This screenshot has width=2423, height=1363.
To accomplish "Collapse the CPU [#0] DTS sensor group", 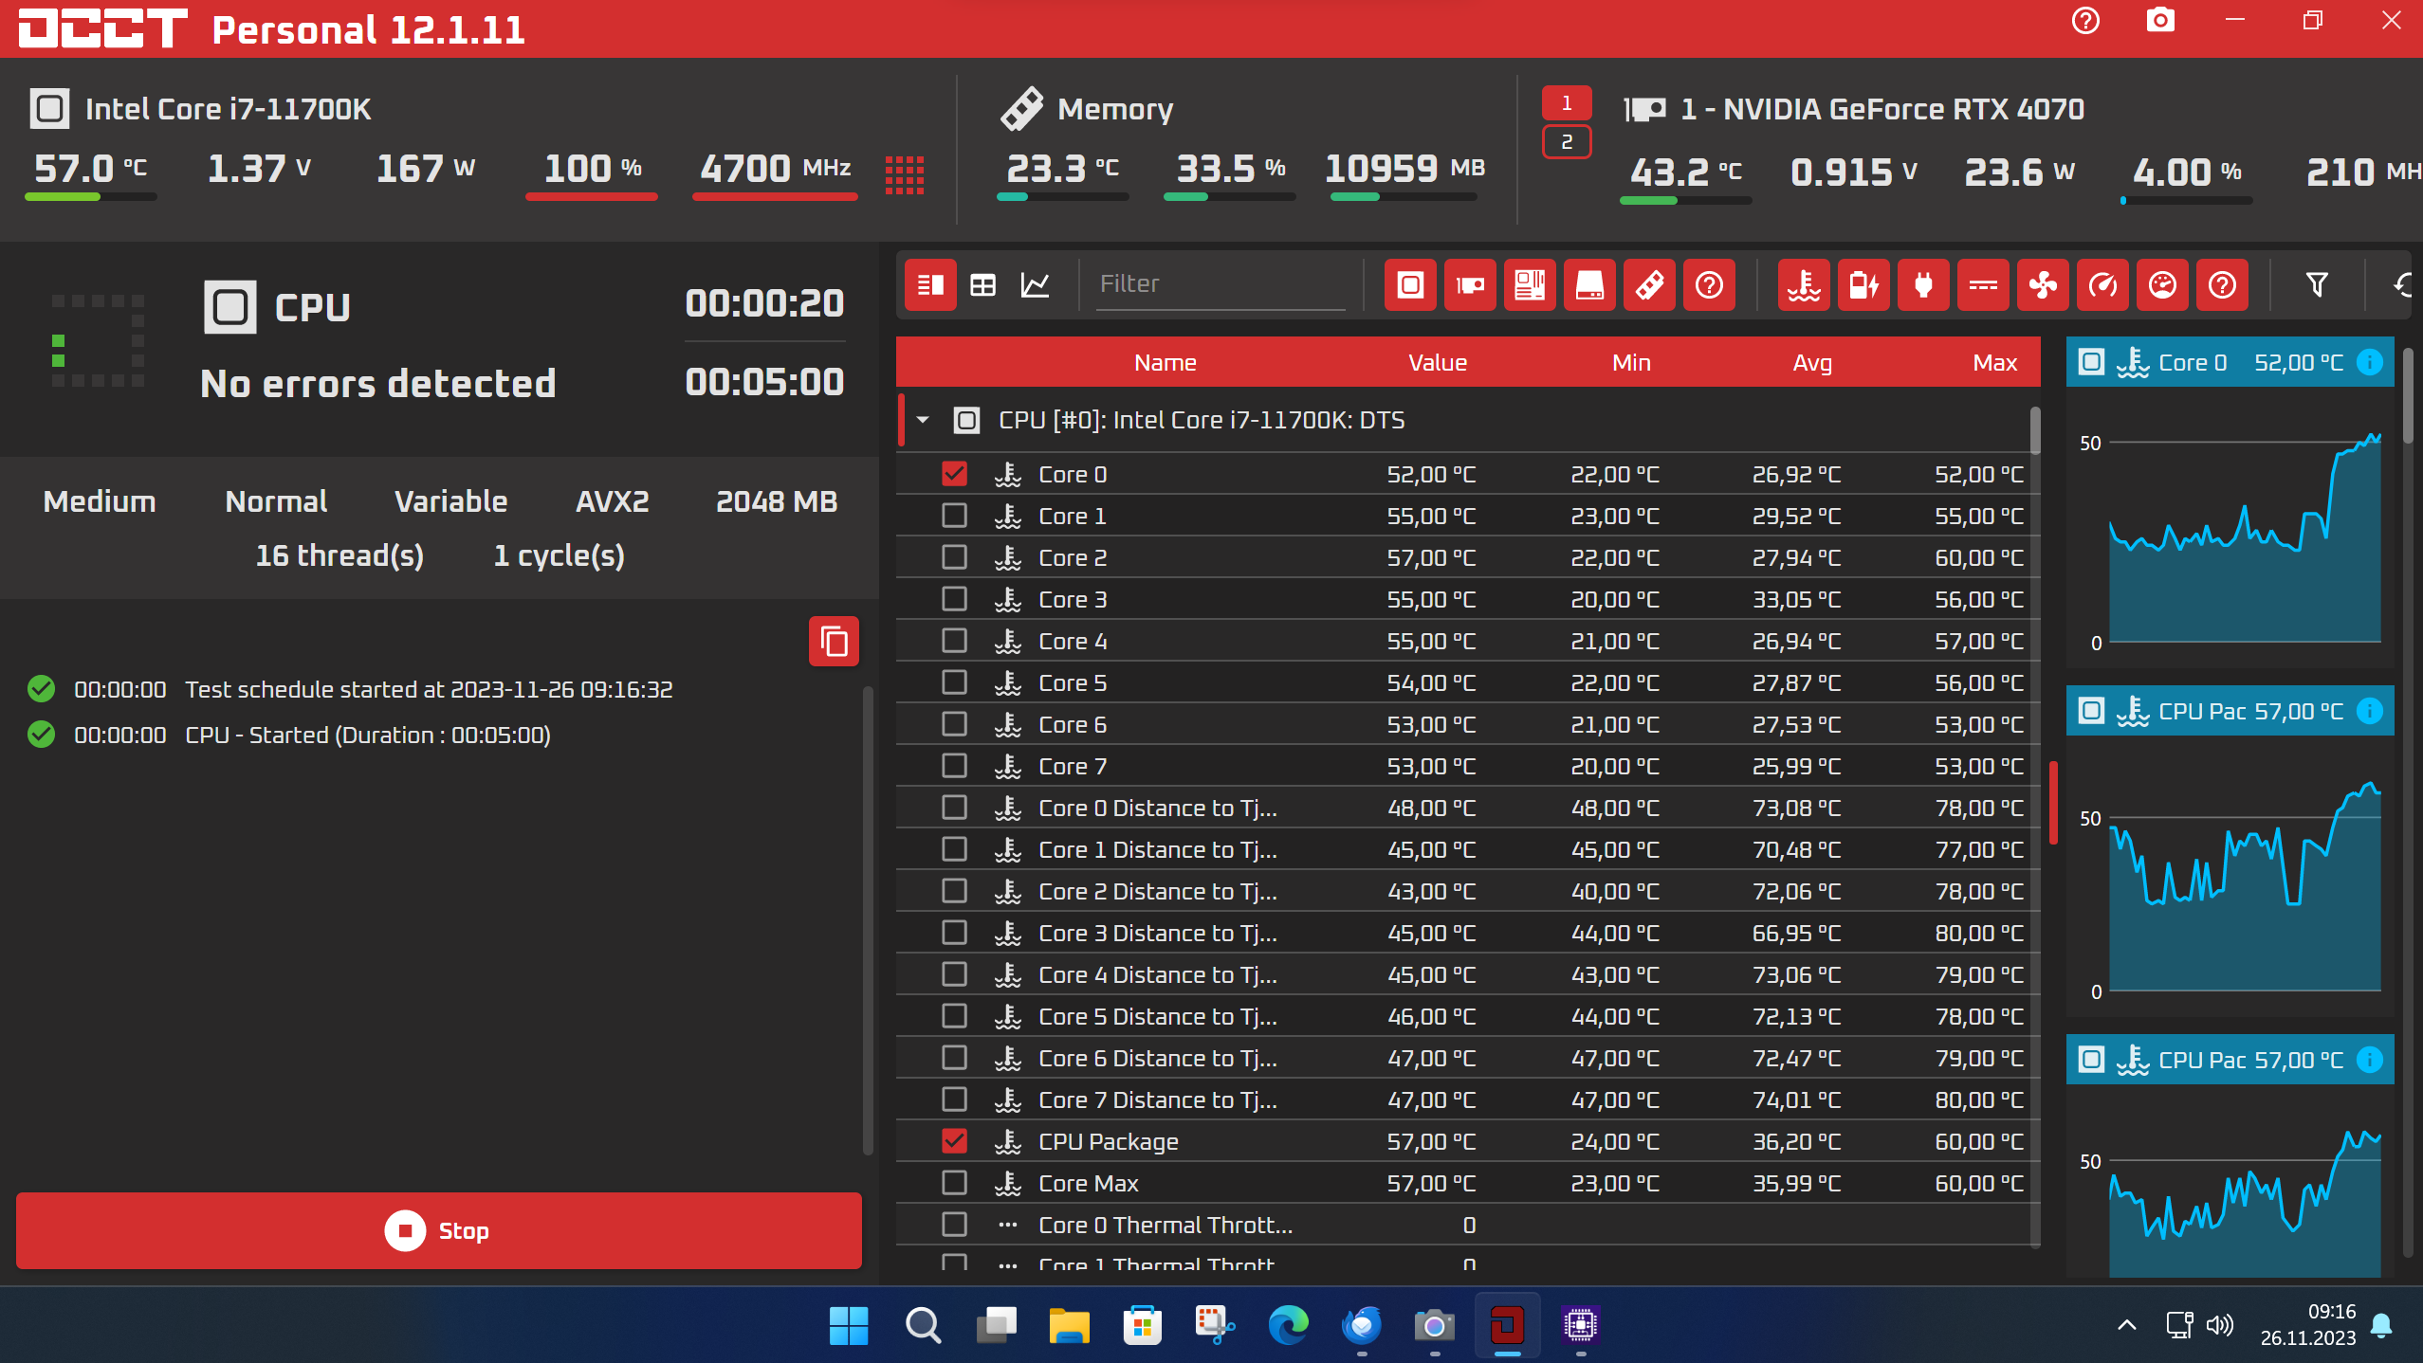I will (923, 420).
